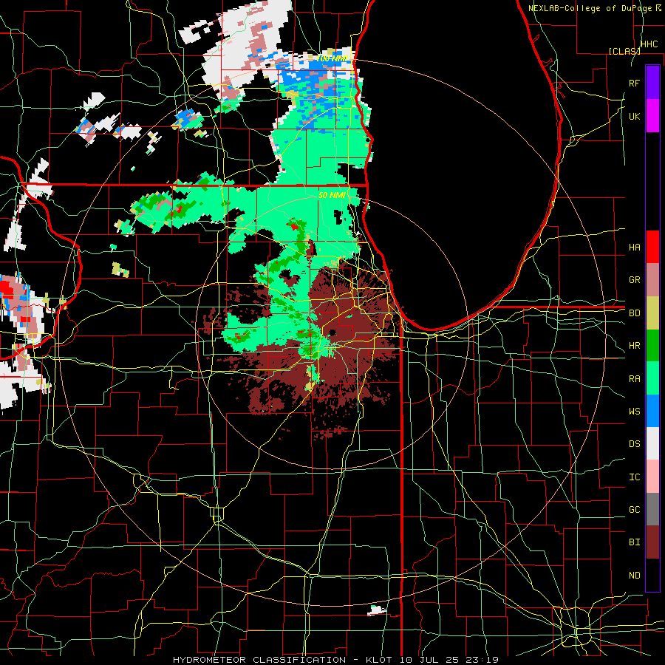Click the 'DS' legend label
Viewport: 665px width, 665px height.
635,444
